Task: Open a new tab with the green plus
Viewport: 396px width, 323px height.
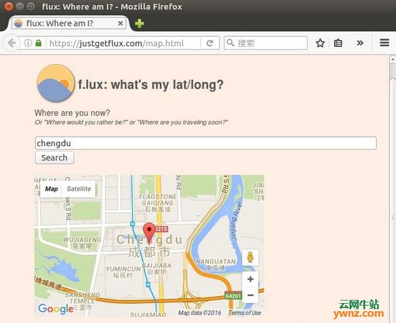Action: (140, 24)
